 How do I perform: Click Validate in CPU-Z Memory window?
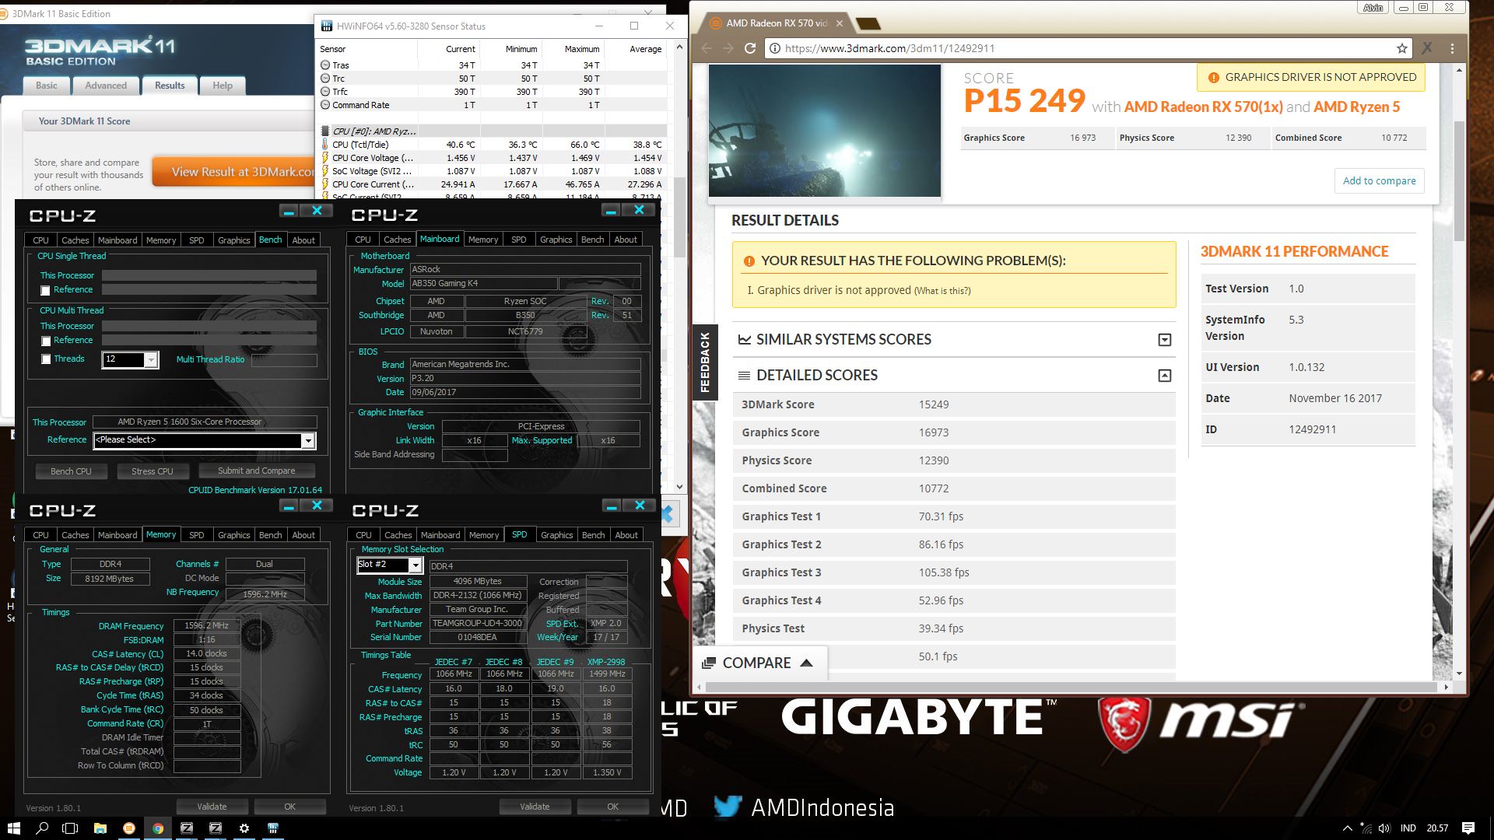pyautogui.click(x=212, y=807)
